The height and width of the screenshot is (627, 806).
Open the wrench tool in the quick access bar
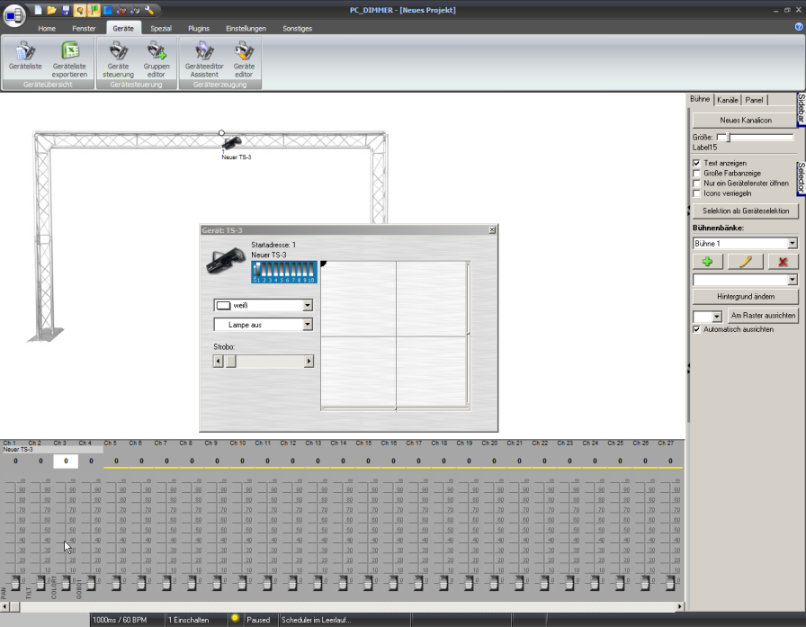coord(149,10)
